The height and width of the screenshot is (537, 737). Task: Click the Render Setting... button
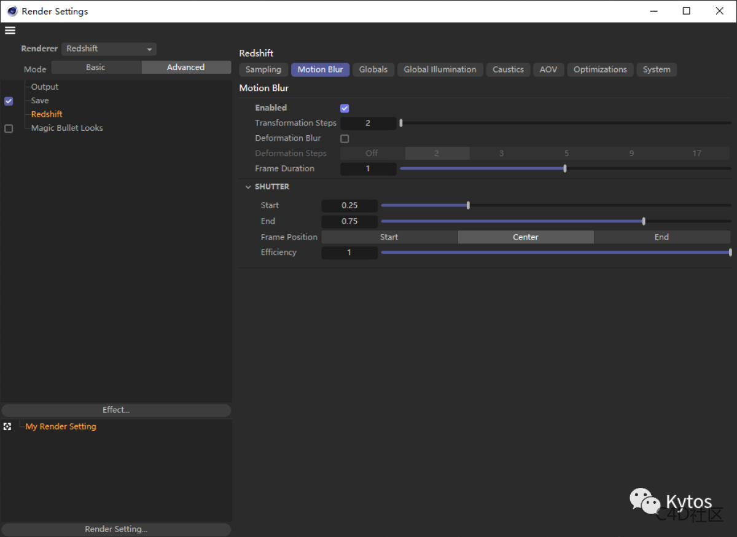pos(116,529)
